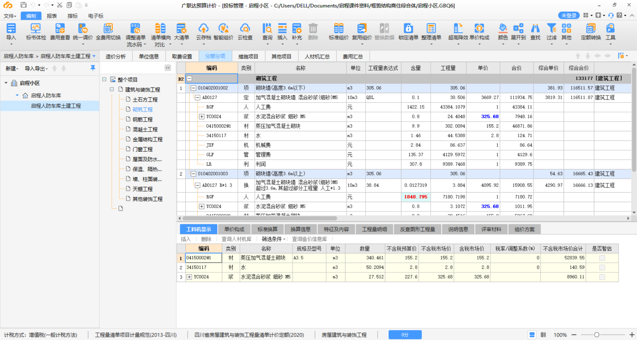Run 云检查 from the toolbar
This screenshot has width=637, height=340.
pyautogui.click(x=245, y=32)
